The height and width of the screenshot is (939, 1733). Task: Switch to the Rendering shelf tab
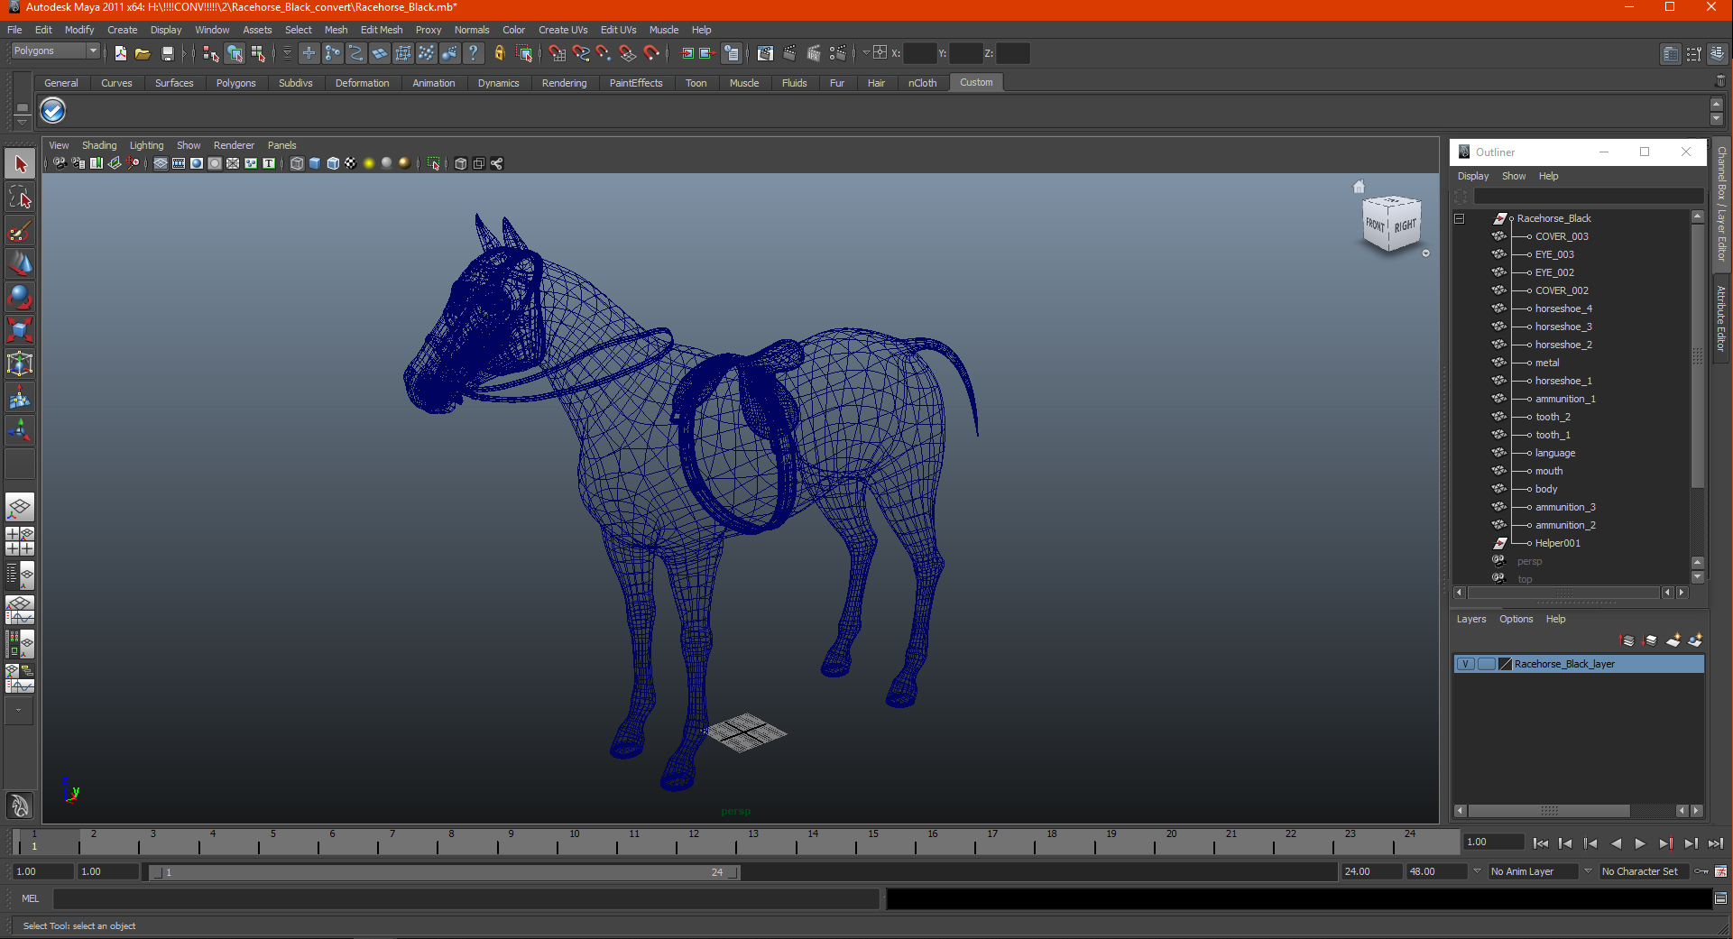tap(564, 83)
